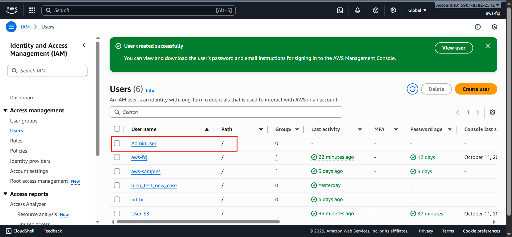This screenshot has width=512, height=237.
Task: Open Roles in the sidebar
Action: click(16, 141)
